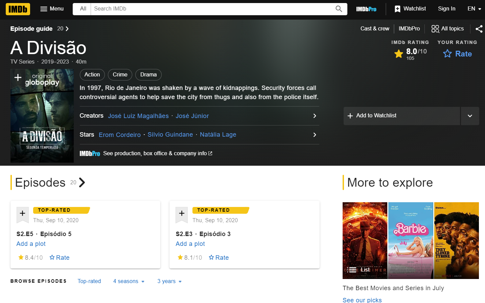Open the Barbie poster thumbnail
Viewport: 485px width, 303px height.
[411, 240]
